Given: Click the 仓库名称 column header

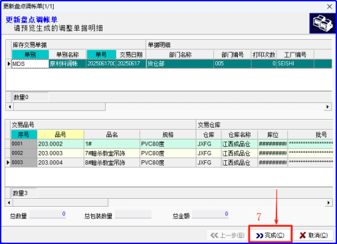Looking at the screenshot, I should 239,134.
